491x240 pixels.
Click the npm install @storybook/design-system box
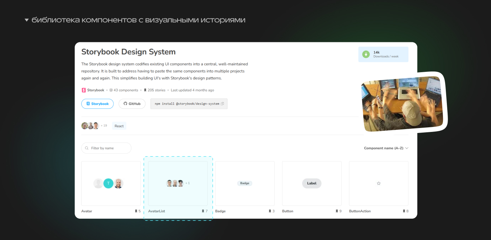point(189,104)
